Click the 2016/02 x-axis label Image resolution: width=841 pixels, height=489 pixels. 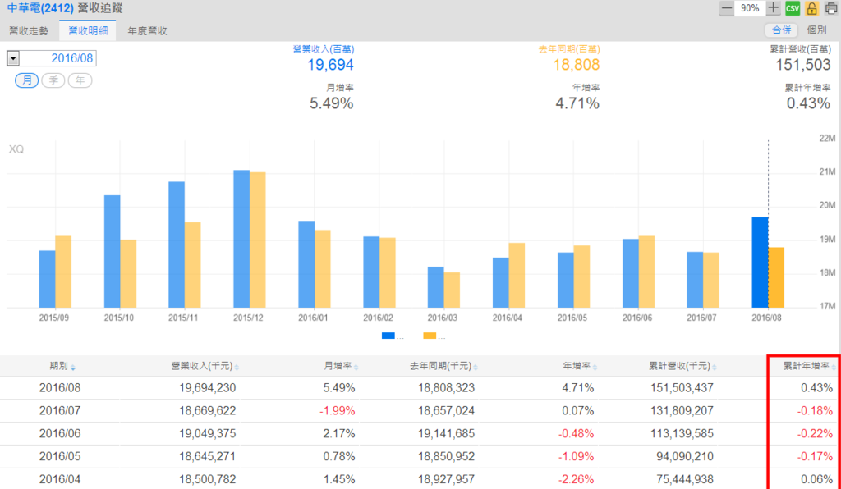378,318
